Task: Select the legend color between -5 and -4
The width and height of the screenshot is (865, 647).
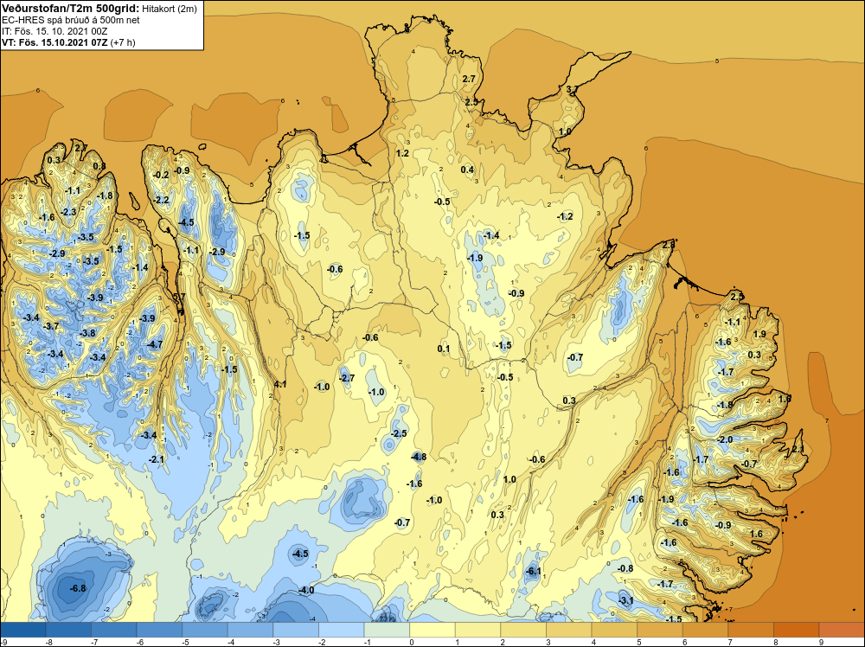Action: [205, 630]
